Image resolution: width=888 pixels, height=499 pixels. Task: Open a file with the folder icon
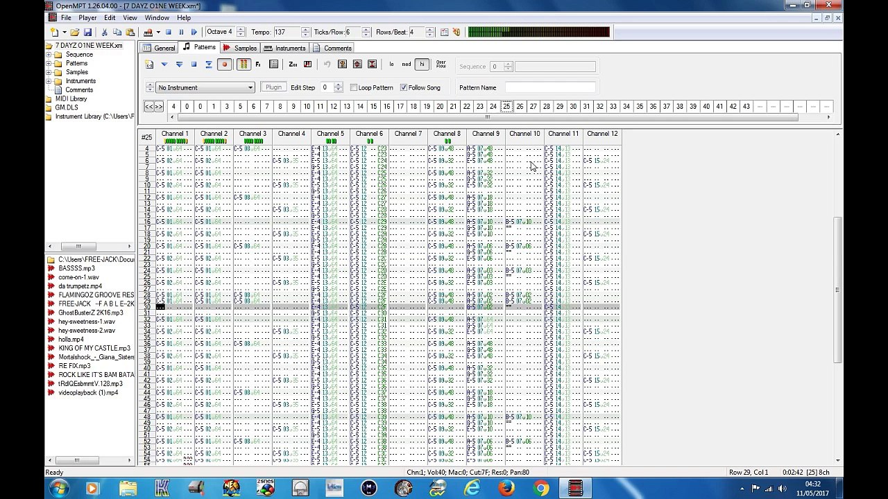pyautogui.click(x=75, y=32)
